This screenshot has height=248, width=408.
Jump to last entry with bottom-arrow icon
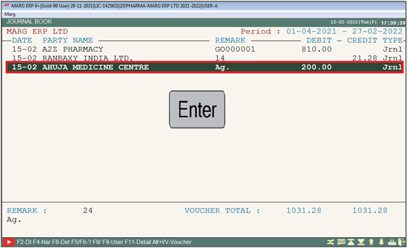click(361, 242)
